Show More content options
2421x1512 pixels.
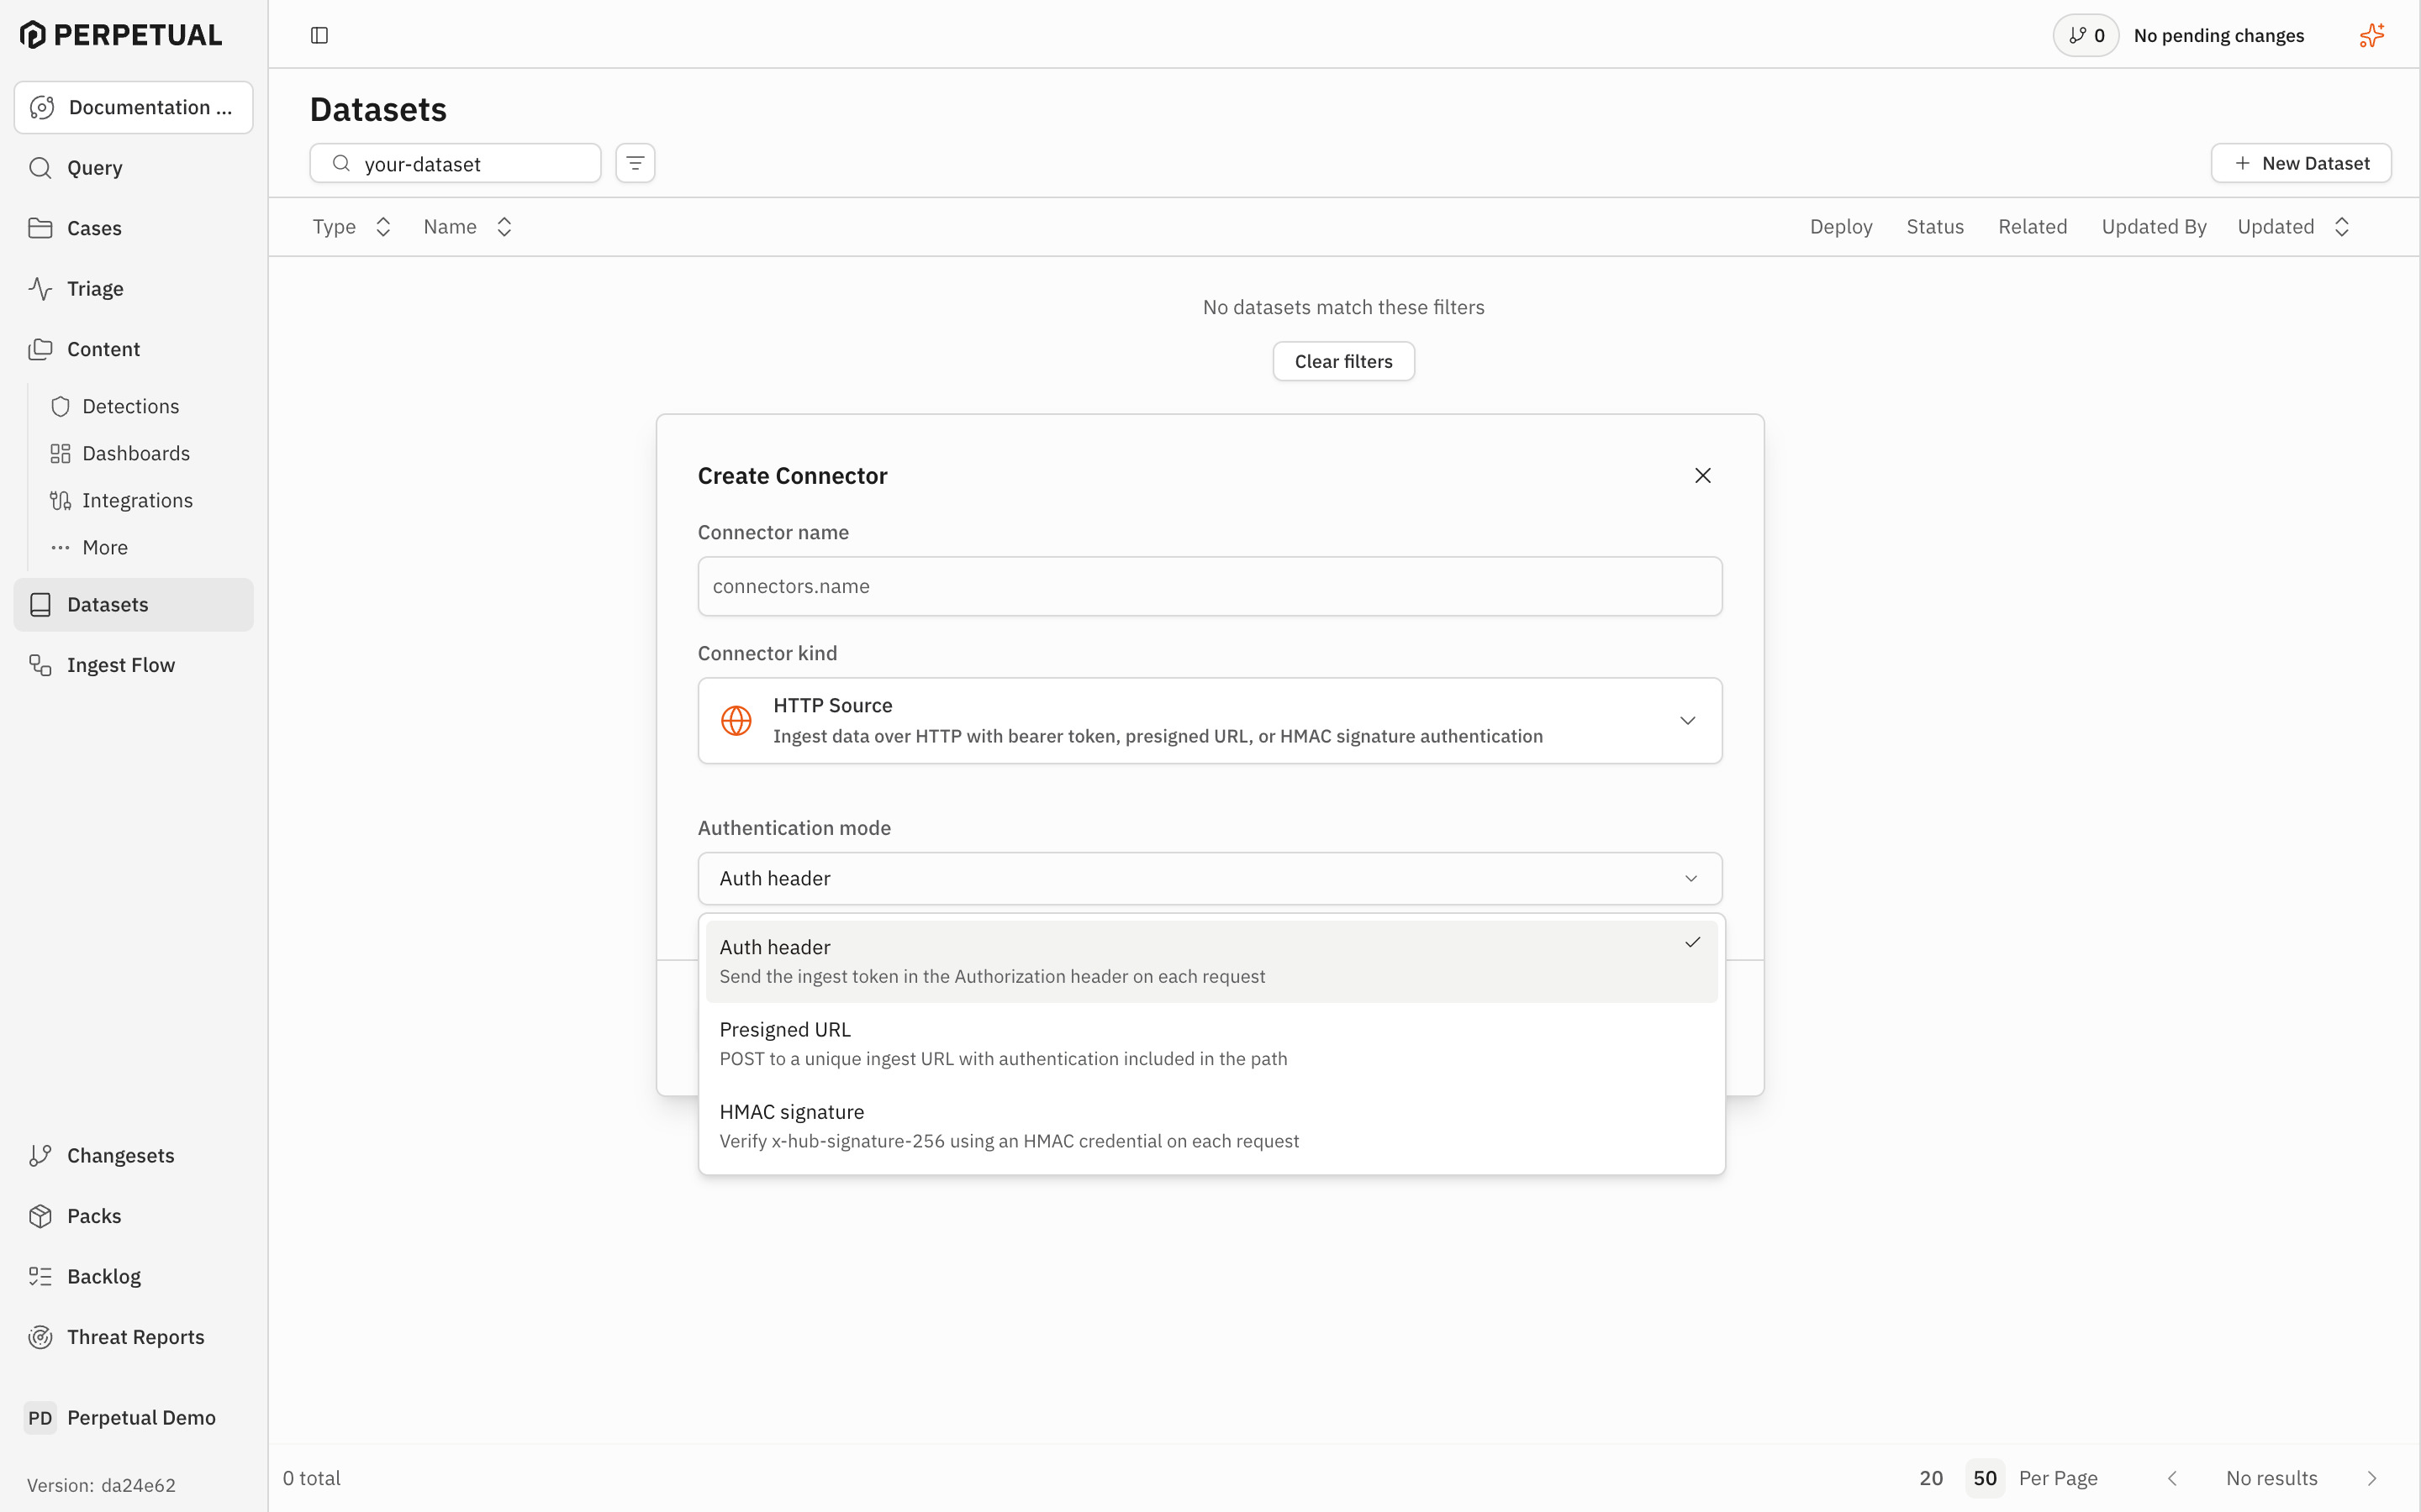coord(143,547)
